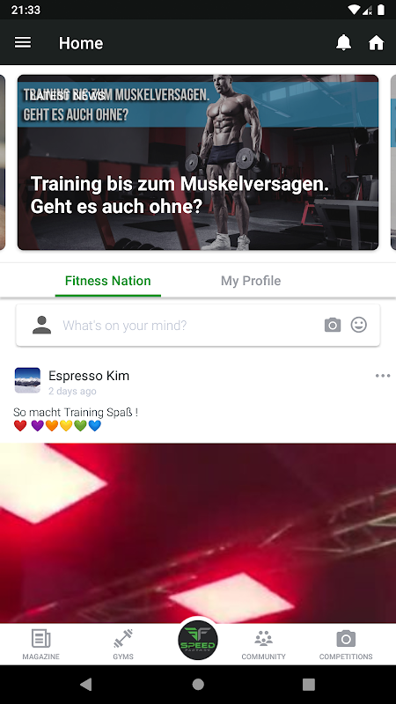Screen dimensions: 396x704
Task: Switch to the My Profile tab
Action: (251, 281)
